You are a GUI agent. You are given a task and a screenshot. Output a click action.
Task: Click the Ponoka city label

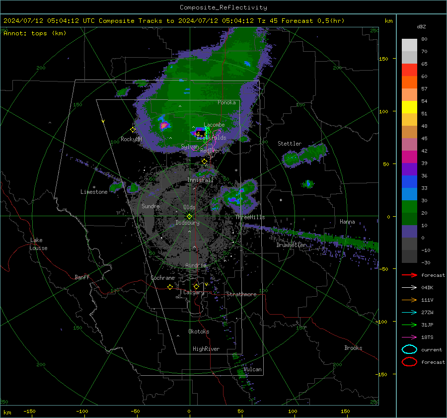pyautogui.click(x=226, y=102)
